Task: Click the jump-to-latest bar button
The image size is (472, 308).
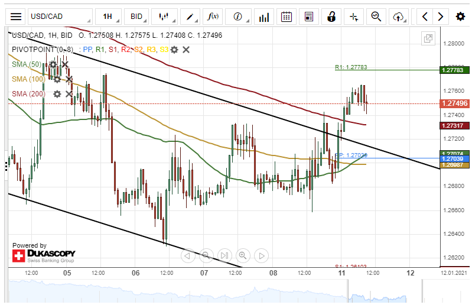Action: pyautogui.click(x=224, y=256)
